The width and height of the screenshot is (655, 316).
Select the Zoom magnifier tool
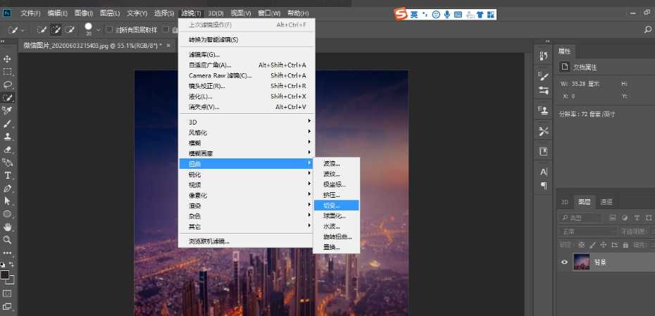[8, 239]
